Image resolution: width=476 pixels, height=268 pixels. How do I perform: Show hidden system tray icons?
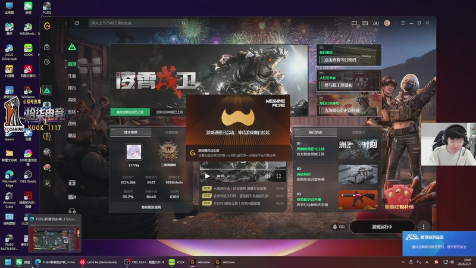coord(403,262)
